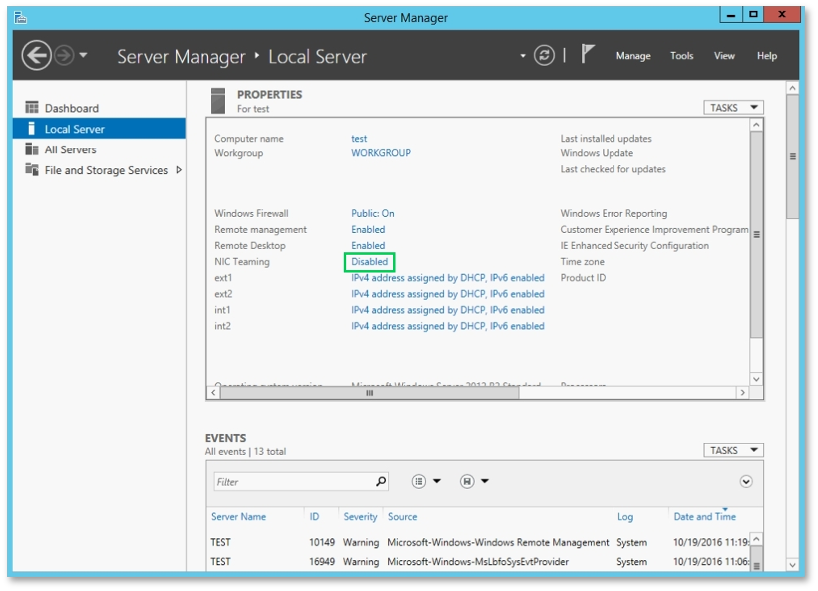
Task: Click properties panel vertical scroll down arrow
Action: (x=756, y=379)
